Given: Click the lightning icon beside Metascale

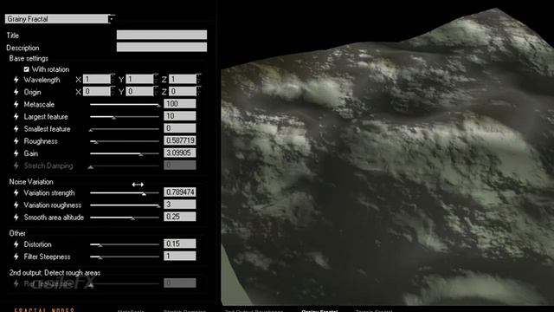Looking at the screenshot, I should [x=16, y=104].
